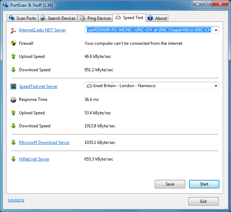Click the Microsoft Download Server arrow icon
Screen dimensions: 231x212
(x=13, y=142)
